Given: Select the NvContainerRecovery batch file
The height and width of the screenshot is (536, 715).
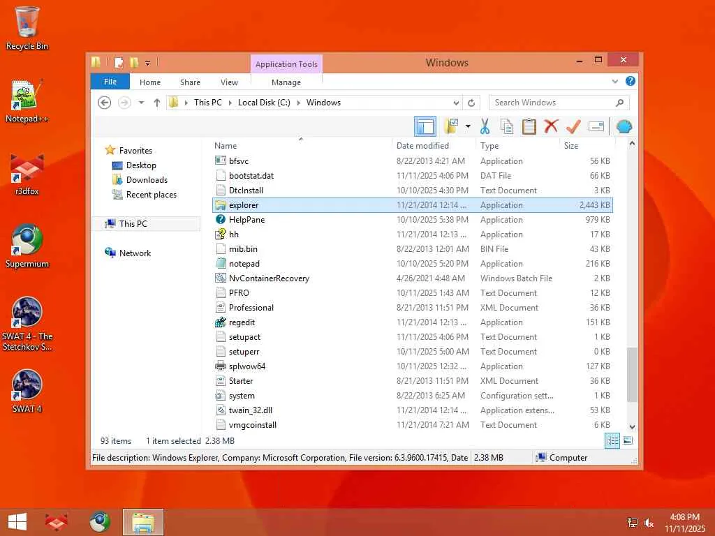Looking at the screenshot, I should coord(412,278).
